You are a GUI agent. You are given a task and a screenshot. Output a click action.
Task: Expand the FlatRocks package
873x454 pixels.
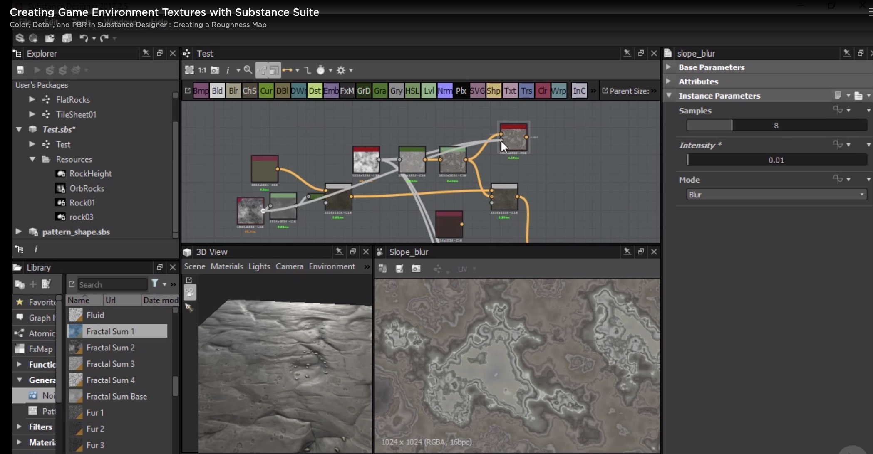click(x=32, y=99)
